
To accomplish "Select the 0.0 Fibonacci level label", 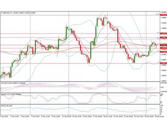I will tap(158, 62).
